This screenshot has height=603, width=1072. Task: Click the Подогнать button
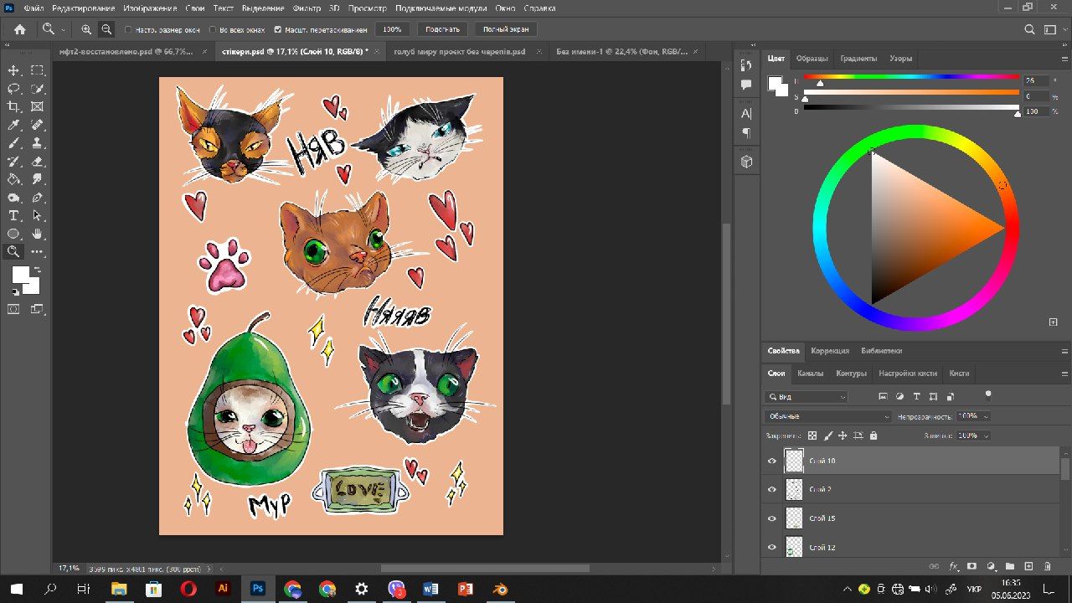click(442, 29)
